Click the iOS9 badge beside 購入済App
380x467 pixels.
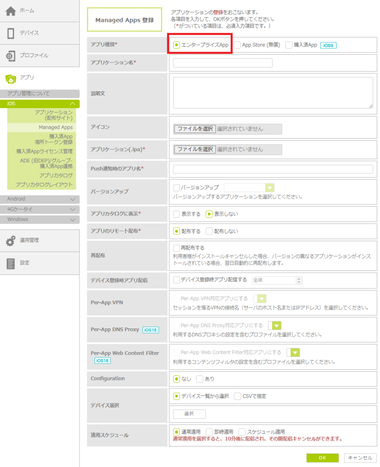click(x=329, y=45)
